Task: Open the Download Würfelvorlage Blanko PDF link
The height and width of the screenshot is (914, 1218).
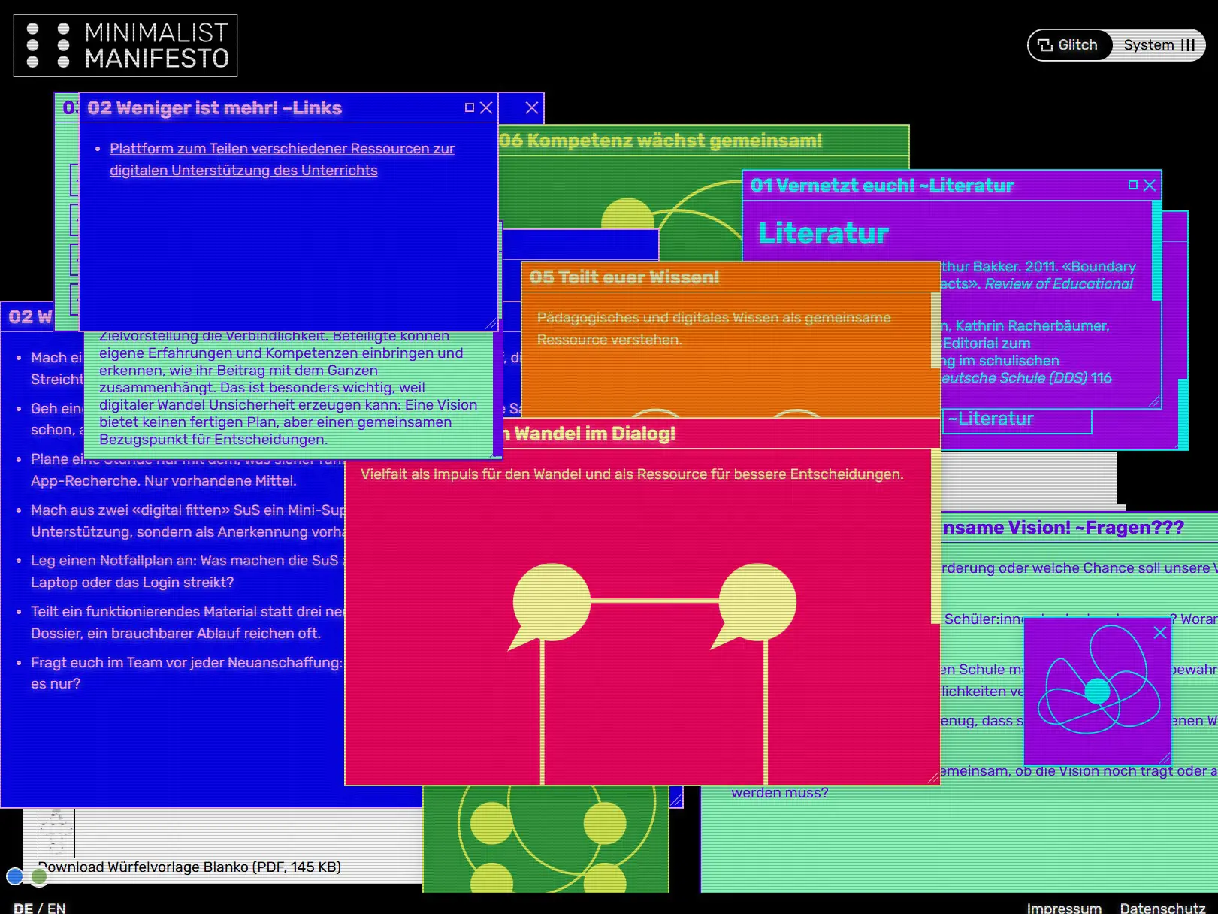Action: (189, 867)
